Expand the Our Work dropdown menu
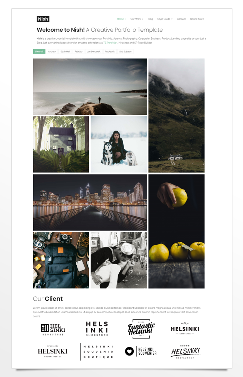This screenshot has height=377, width=243. point(137,19)
